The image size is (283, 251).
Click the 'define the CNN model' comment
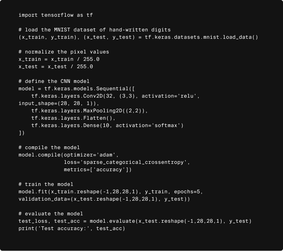click(x=54, y=81)
